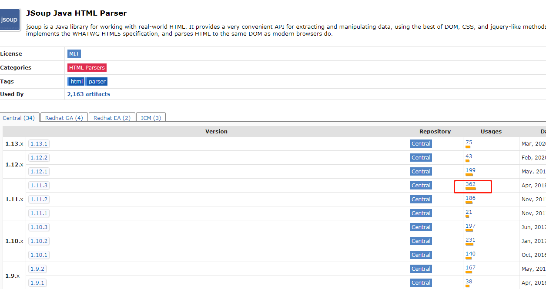Screen dimensions: 546x289
Task: Click the Version column header
Action: pyautogui.click(x=216, y=131)
